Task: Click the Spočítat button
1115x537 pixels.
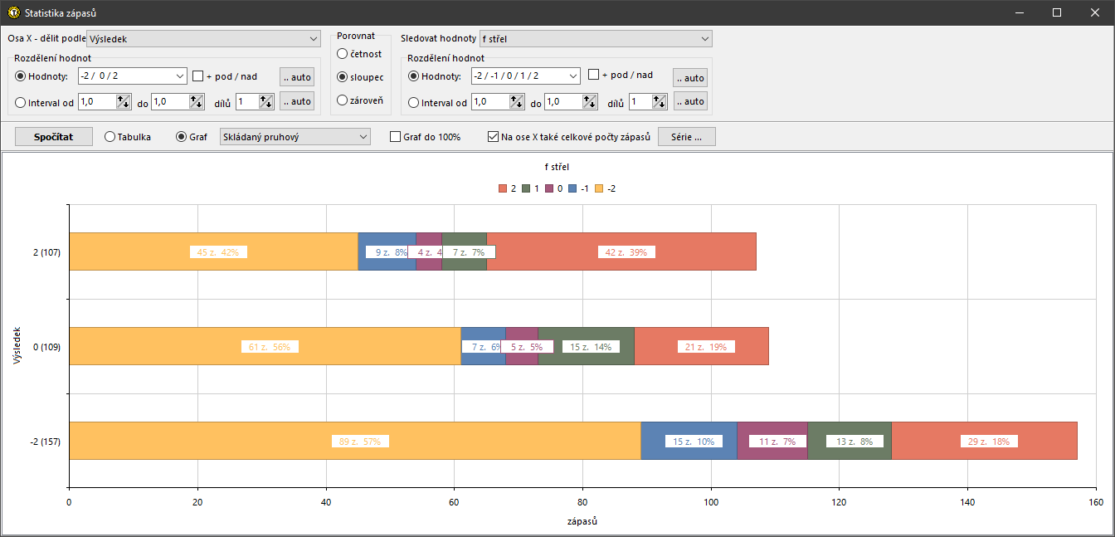Action: 54,137
